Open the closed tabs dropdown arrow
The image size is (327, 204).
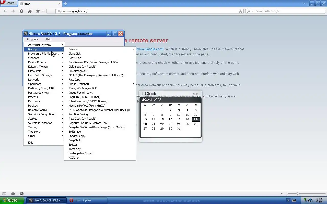304,4
